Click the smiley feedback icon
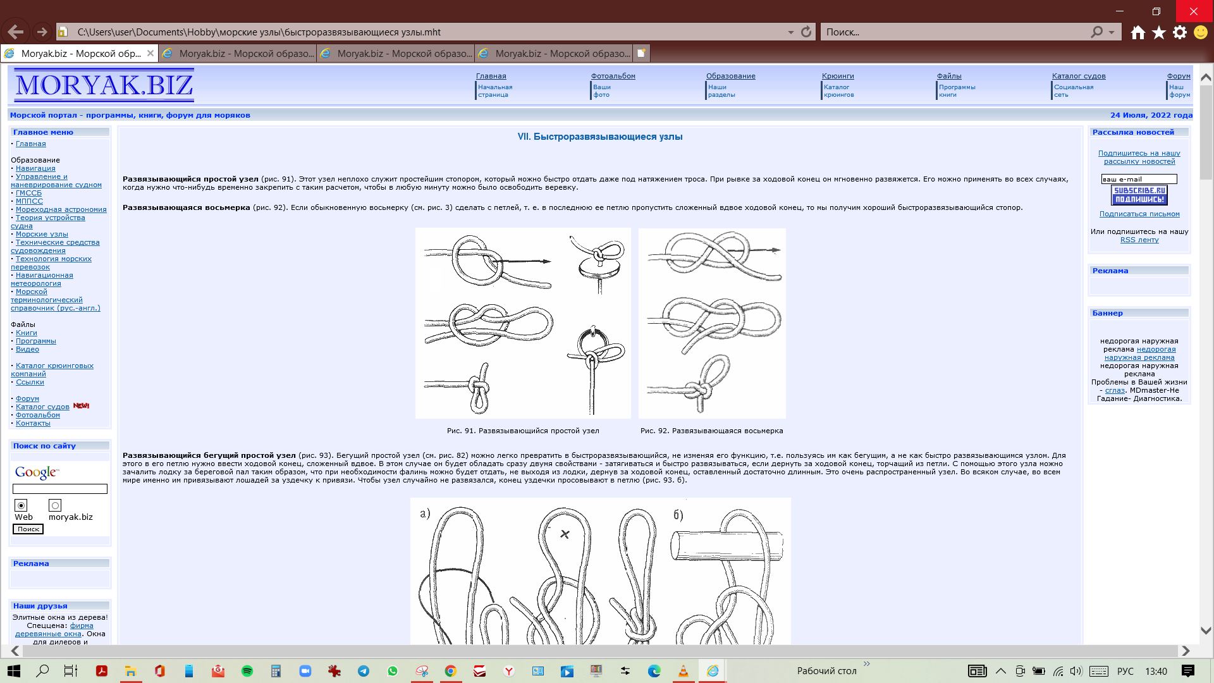This screenshot has width=1214, height=683. point(1200,33)
